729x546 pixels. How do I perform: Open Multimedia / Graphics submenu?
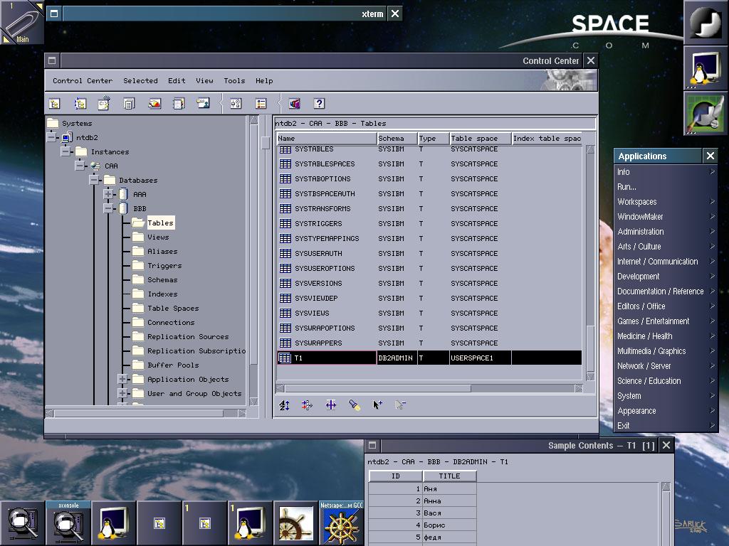666,351
